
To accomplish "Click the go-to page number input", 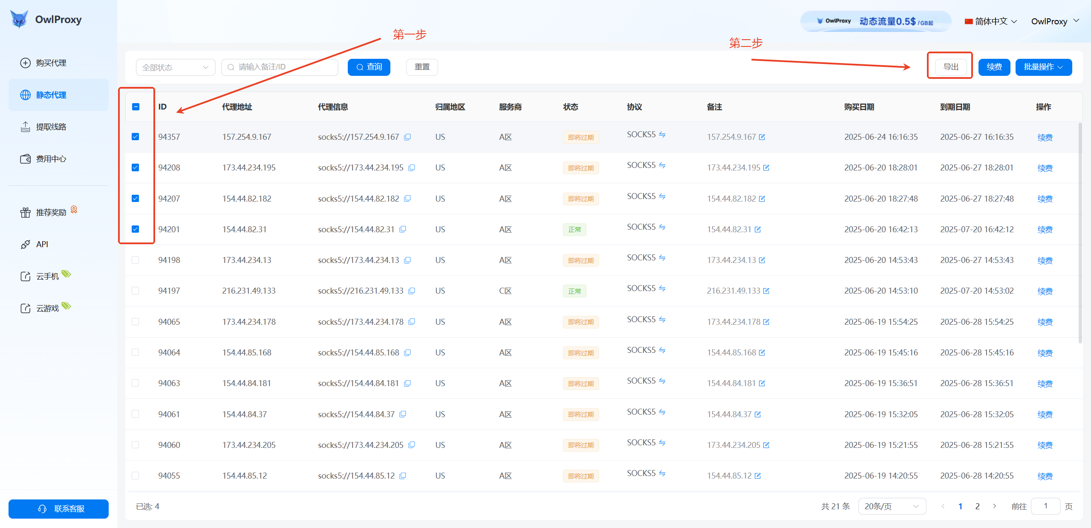I will [1045, 506].
